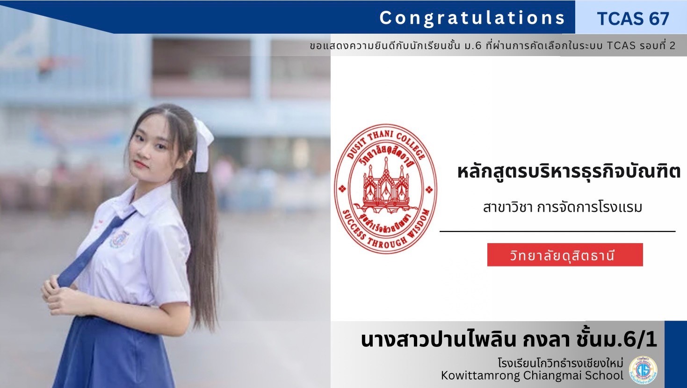Click the temple illustration inside the seal
687x388 pixels.
[386, 184]
